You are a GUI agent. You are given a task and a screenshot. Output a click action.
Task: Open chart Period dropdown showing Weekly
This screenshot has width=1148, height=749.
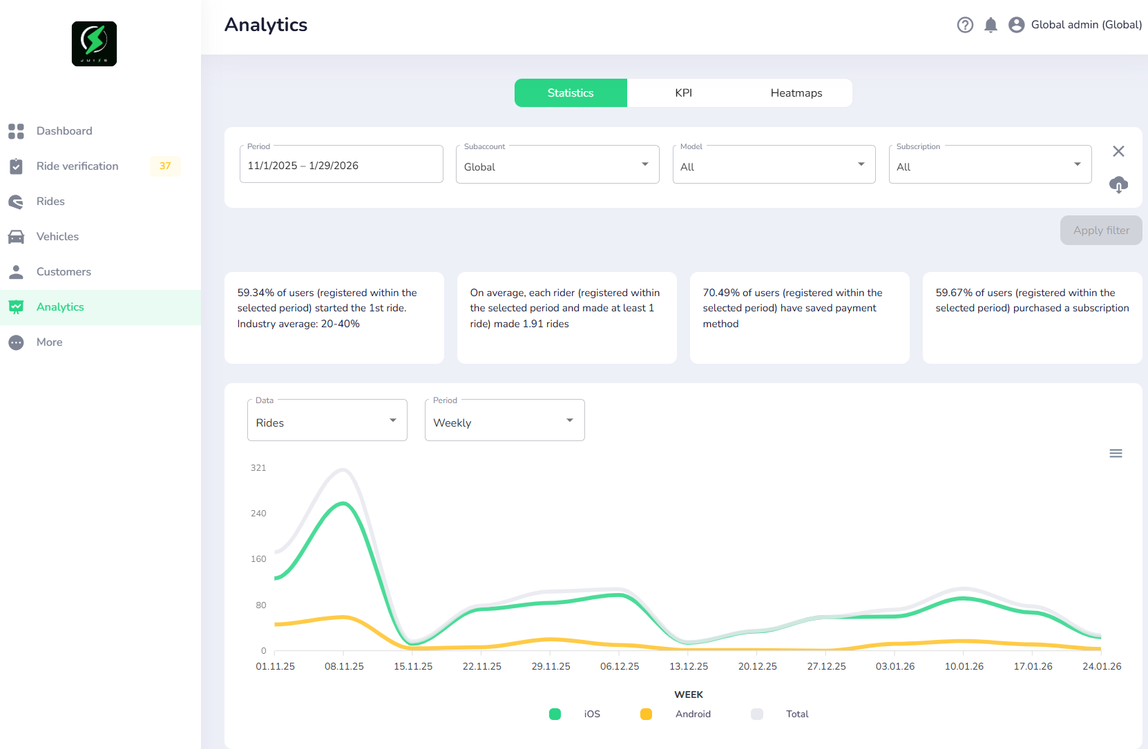(x=505, y=420)
